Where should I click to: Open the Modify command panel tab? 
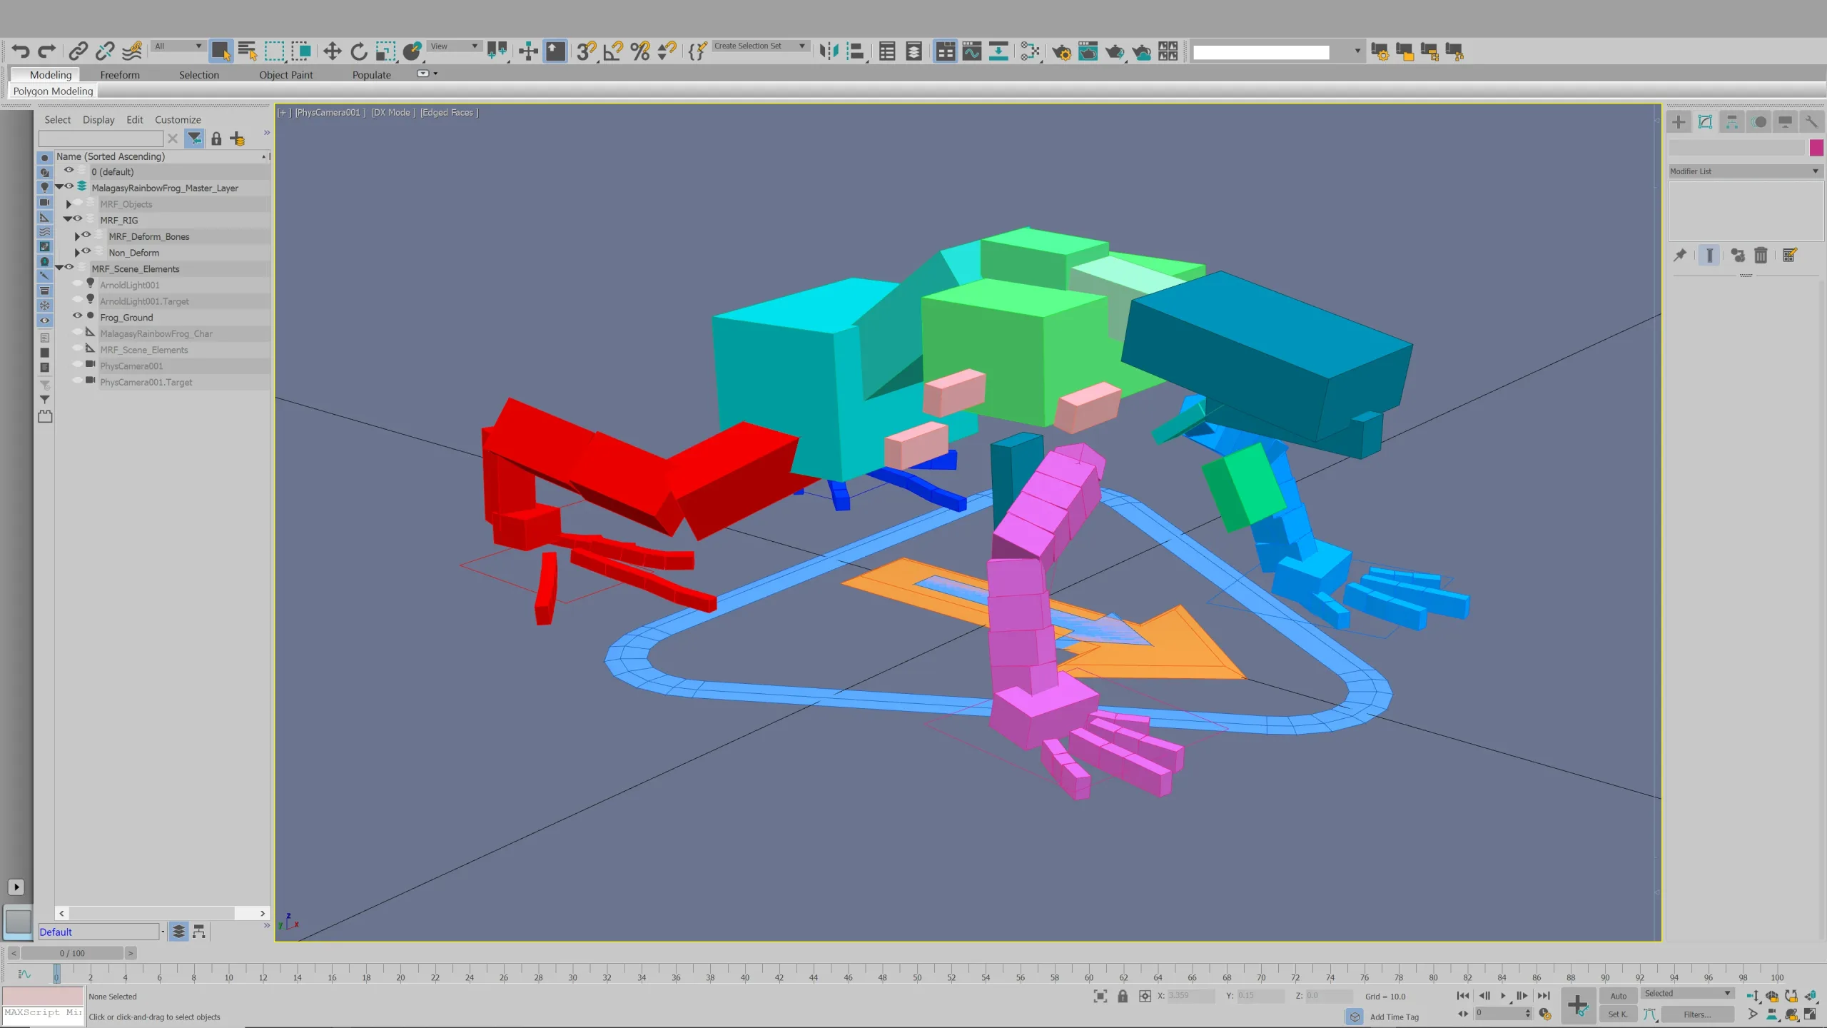[1705, 122]
